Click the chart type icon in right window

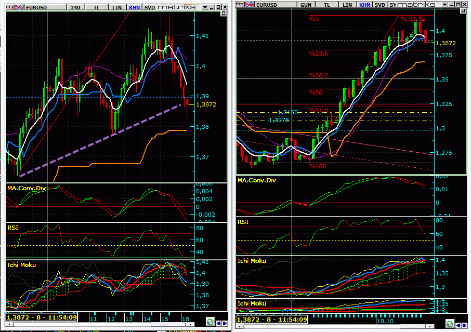[248, 4]
